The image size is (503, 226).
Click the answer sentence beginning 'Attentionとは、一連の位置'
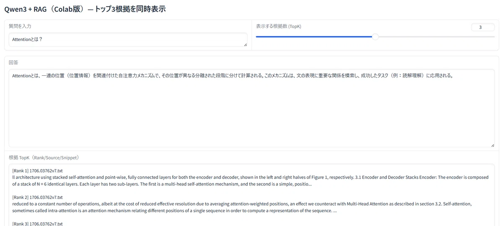coord(233,76)
